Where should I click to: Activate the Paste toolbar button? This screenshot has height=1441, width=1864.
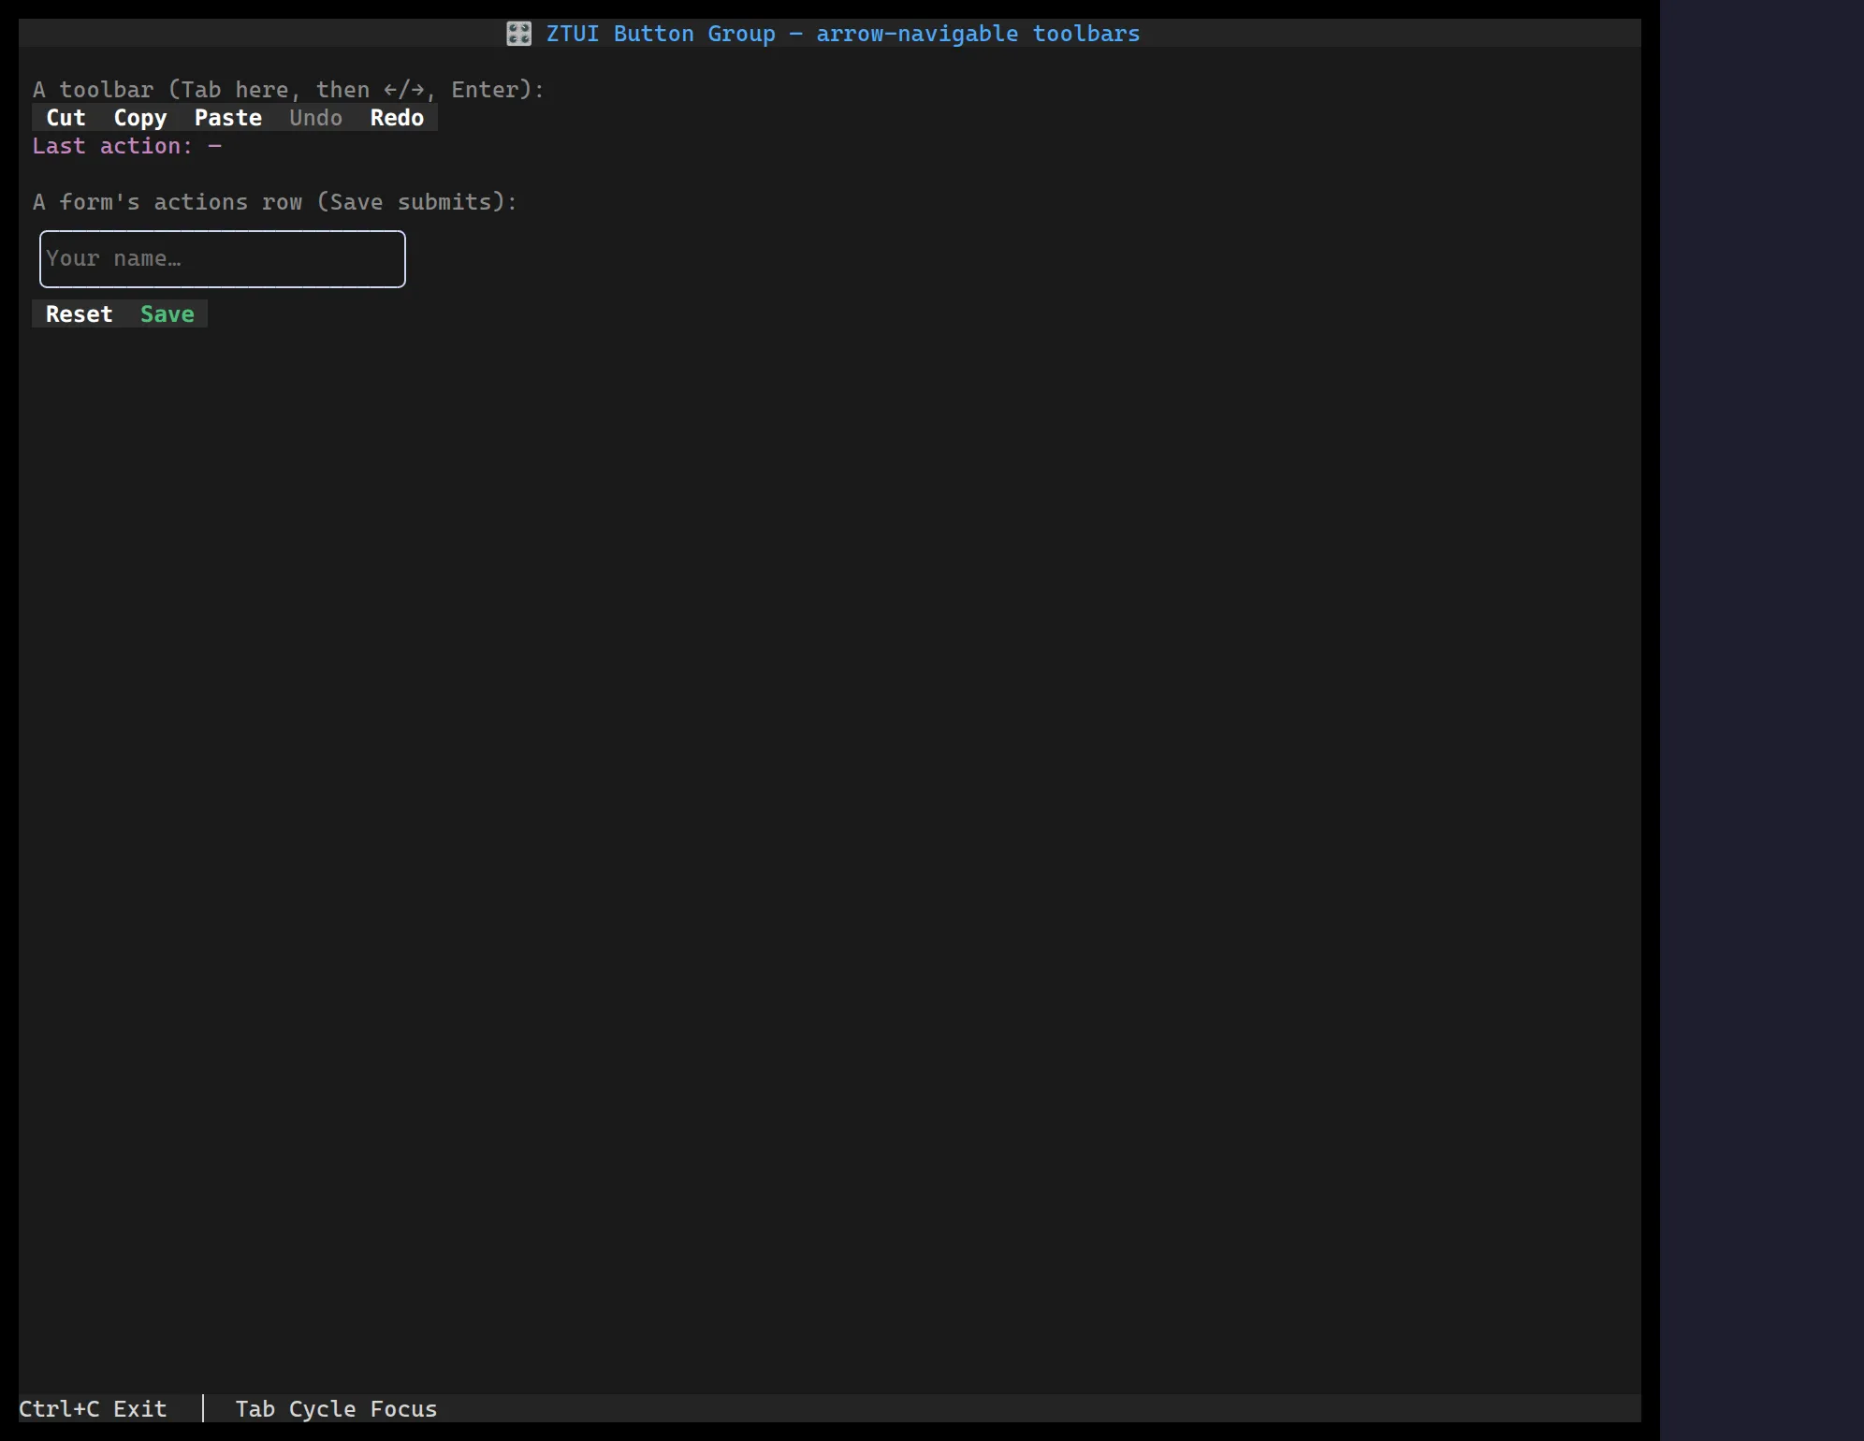[x=228, y=118]
